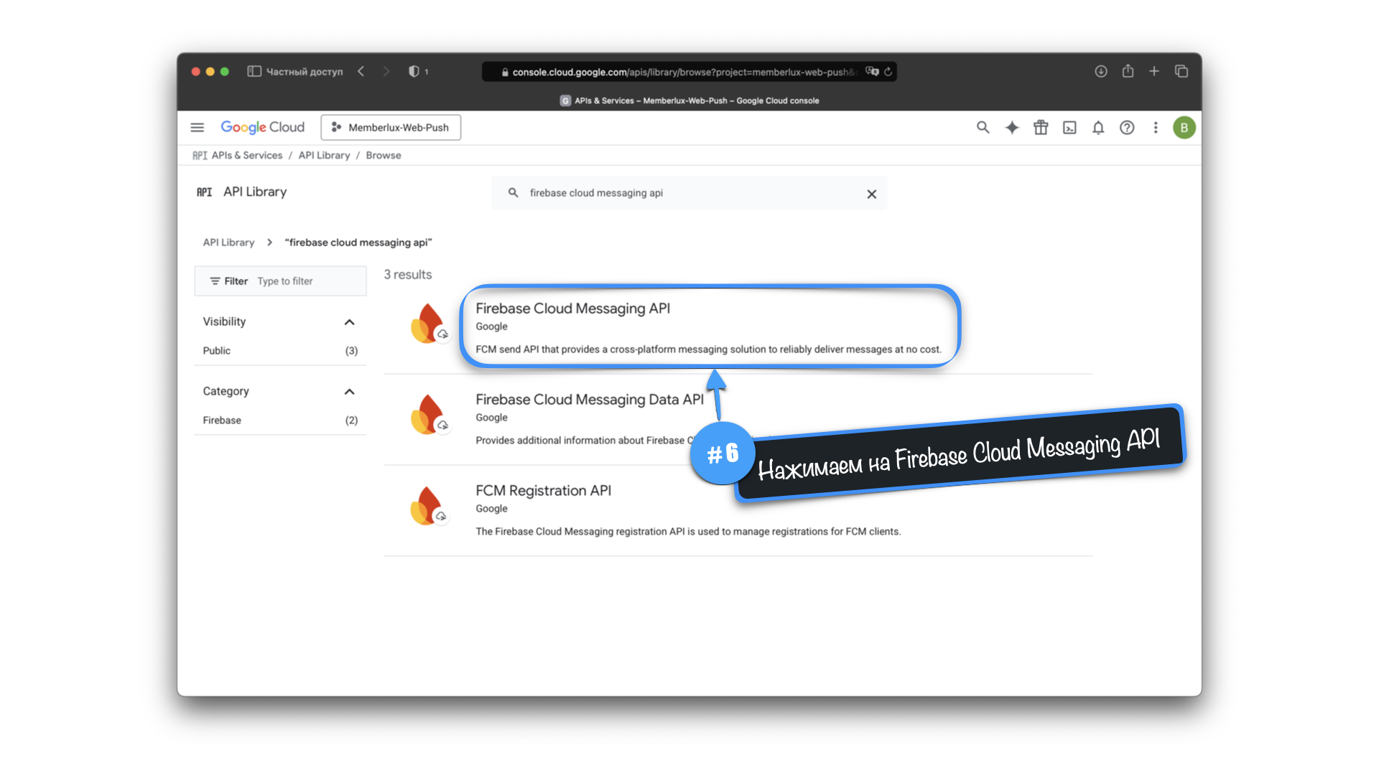1379x775 pixels.
Task: Clear the API search field with X
Action: point(871,194)
